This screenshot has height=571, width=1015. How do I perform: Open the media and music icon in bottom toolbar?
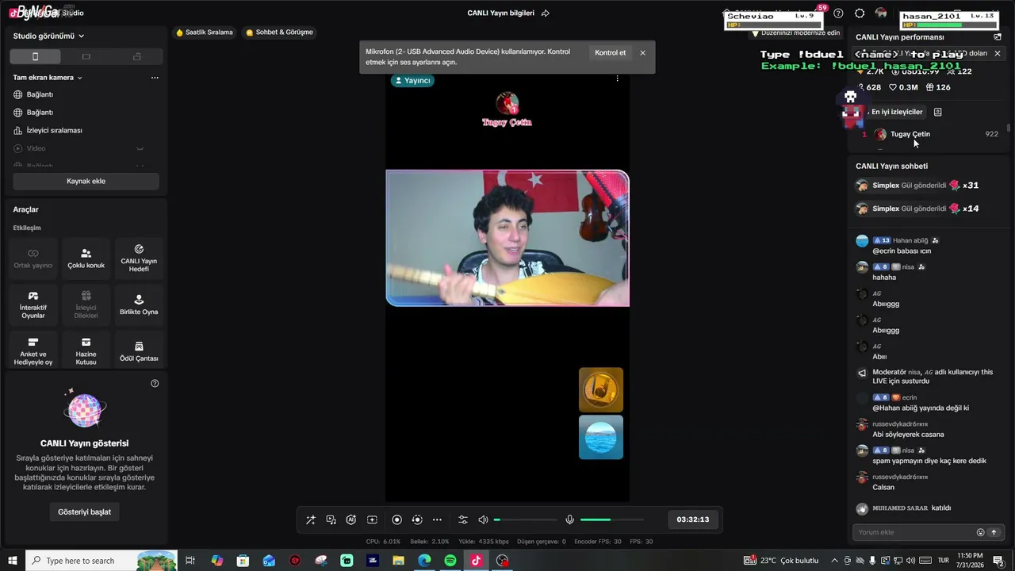tap(331, 519)
